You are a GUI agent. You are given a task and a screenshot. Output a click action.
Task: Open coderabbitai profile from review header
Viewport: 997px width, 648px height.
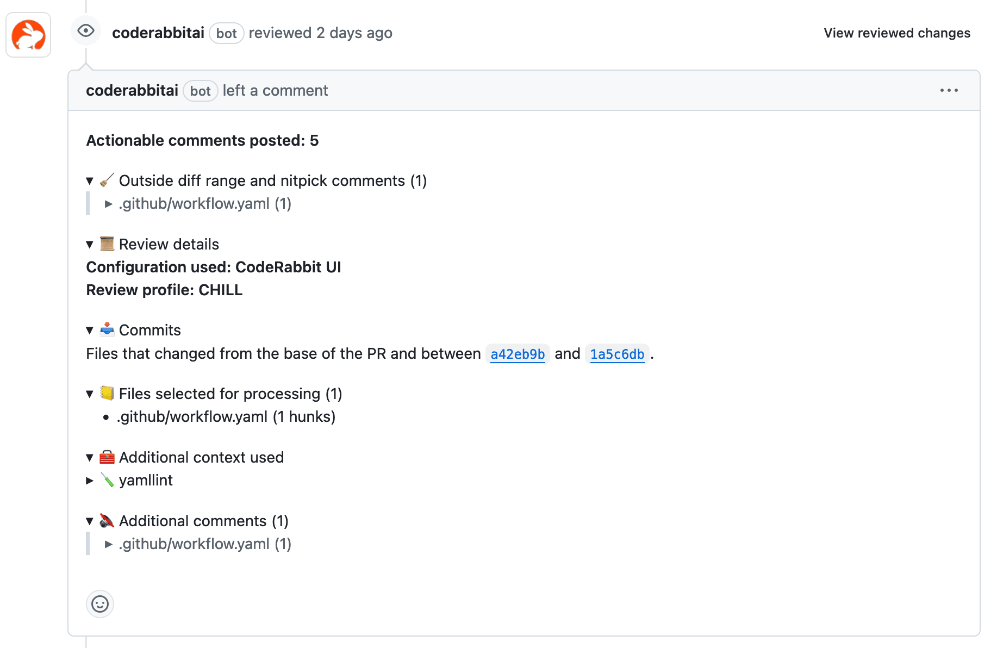(158, 33)
